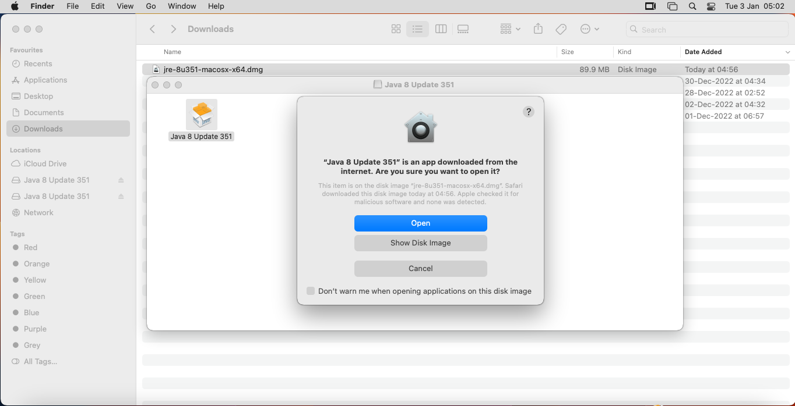
Task: Click the Finder search field
Action: [706, 30]
